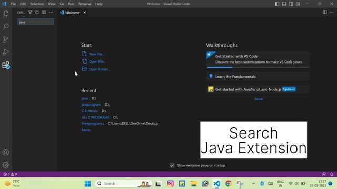Open the Extensions view icon
337x189 pixels.
pos(6,65)
